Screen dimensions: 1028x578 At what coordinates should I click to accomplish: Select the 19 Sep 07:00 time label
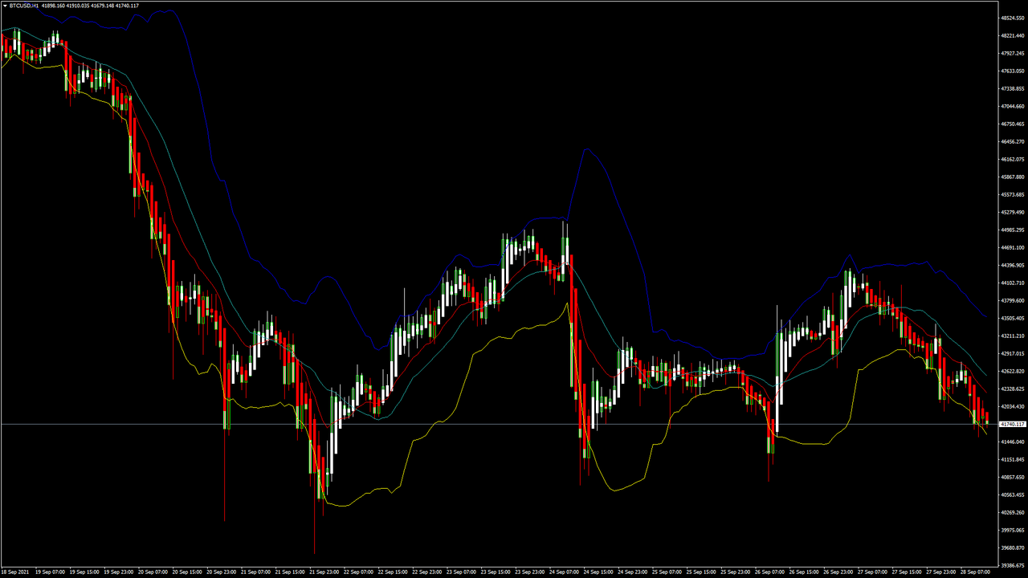(49, 572)
